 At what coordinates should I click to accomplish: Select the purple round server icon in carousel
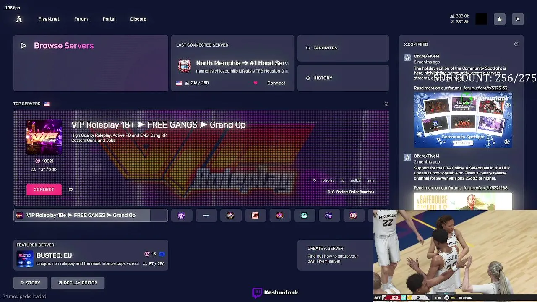(181, 216)
